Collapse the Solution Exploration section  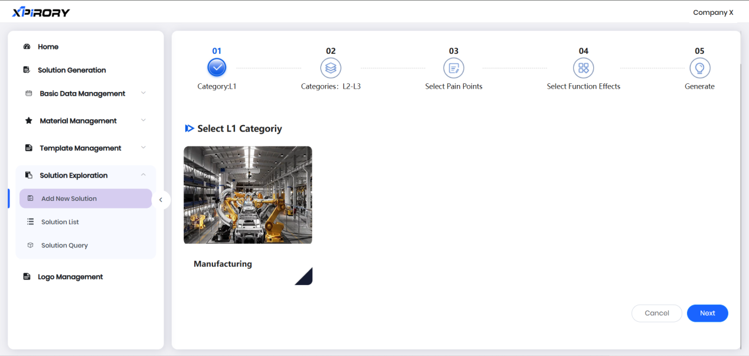[143, 175]
